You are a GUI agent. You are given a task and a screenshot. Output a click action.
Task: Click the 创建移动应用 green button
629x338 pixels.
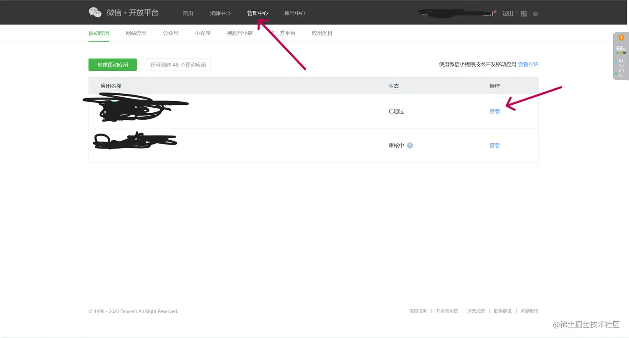click(112, 65)
